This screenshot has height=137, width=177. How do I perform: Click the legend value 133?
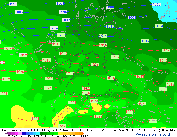click(x=51, y=136)
